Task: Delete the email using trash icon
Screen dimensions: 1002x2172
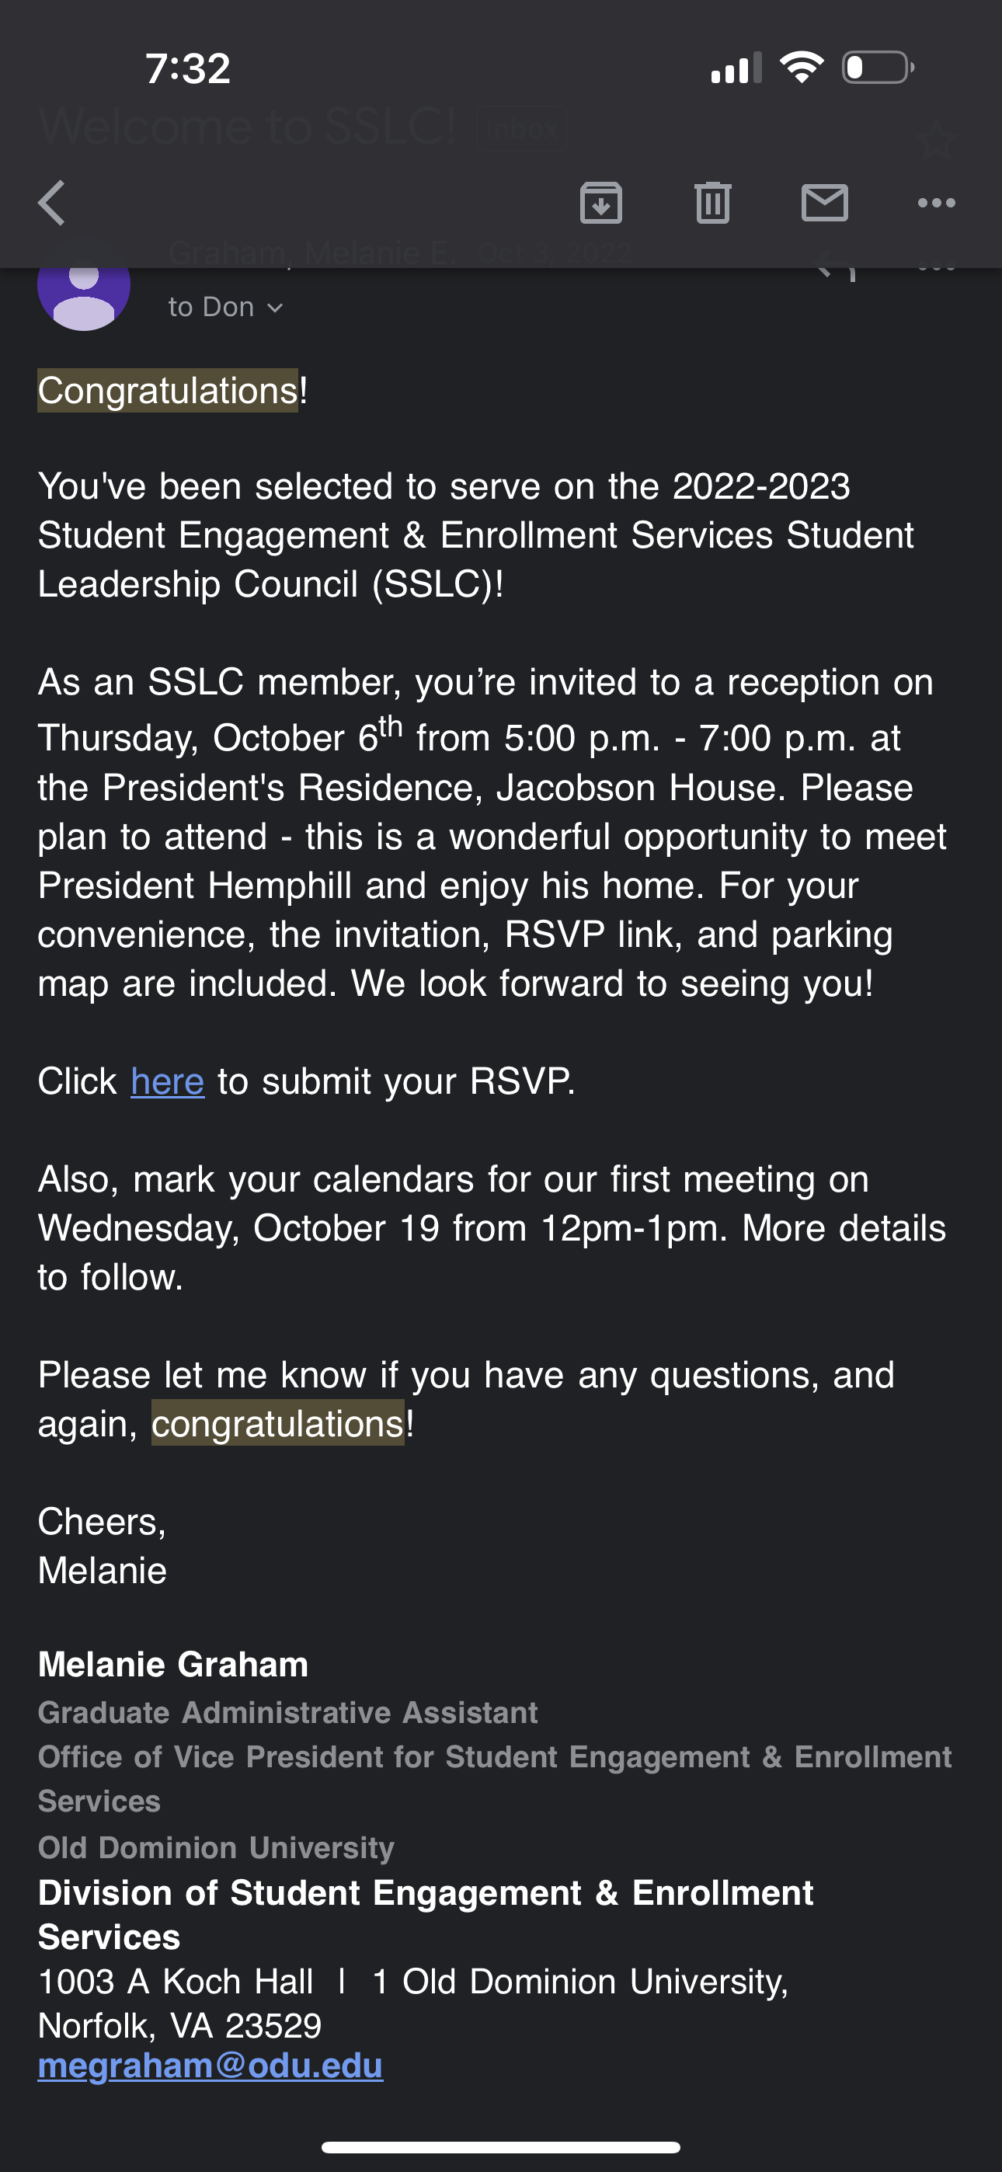Action: point(713,204)
